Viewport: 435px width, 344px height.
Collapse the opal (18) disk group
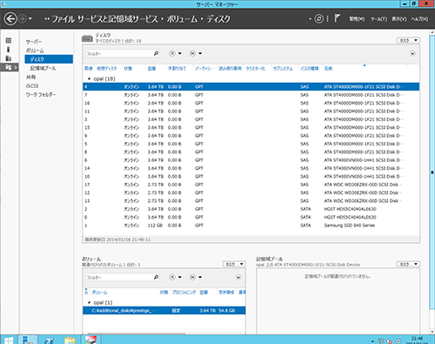pos(89,79)
